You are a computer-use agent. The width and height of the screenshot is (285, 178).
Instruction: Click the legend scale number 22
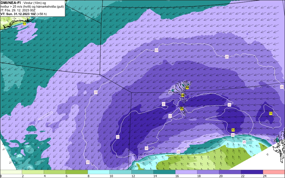point(243,176)
